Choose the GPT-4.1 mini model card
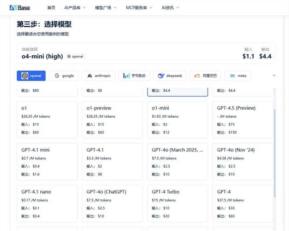Image resolution: width=289 pixels, height=231 pixels. pyautogui.click(x=49, y=161)
